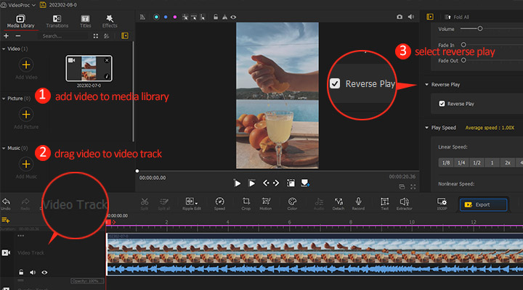The image size is (523, 290).
Task: Collapse the Reverse Play section
Action: tap(426, 85)
